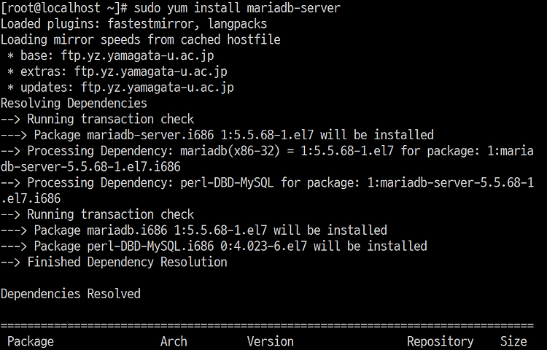
Task: Click the 'Loaded plugins: fastestmirror, langpacks' line
Action: (134, 24)
